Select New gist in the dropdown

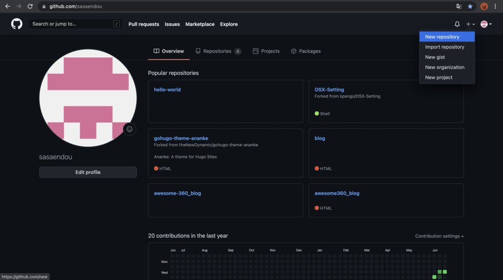[447, 57]
